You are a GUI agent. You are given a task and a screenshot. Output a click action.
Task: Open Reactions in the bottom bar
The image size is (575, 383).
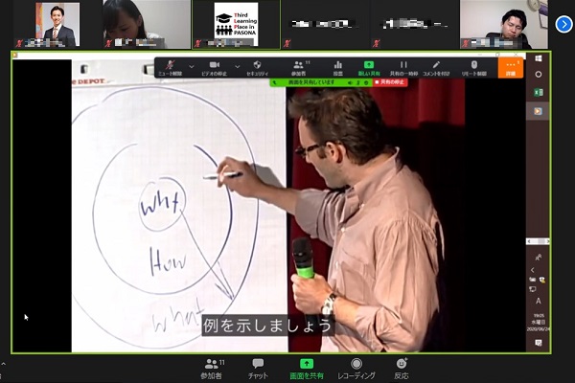tap(401, 369)
